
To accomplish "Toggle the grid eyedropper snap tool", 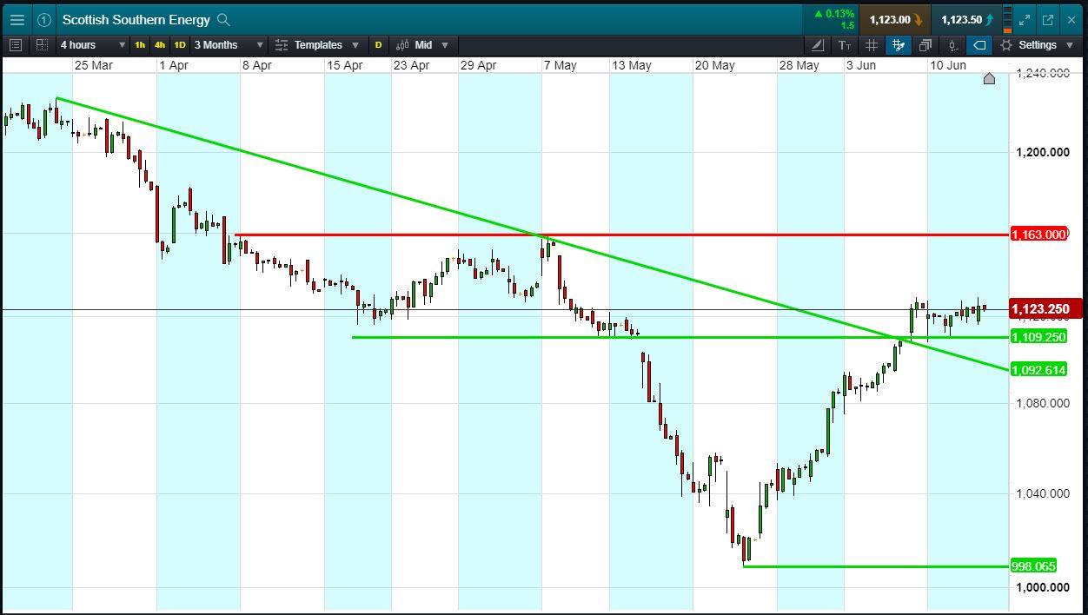I will tap(899, 45).
